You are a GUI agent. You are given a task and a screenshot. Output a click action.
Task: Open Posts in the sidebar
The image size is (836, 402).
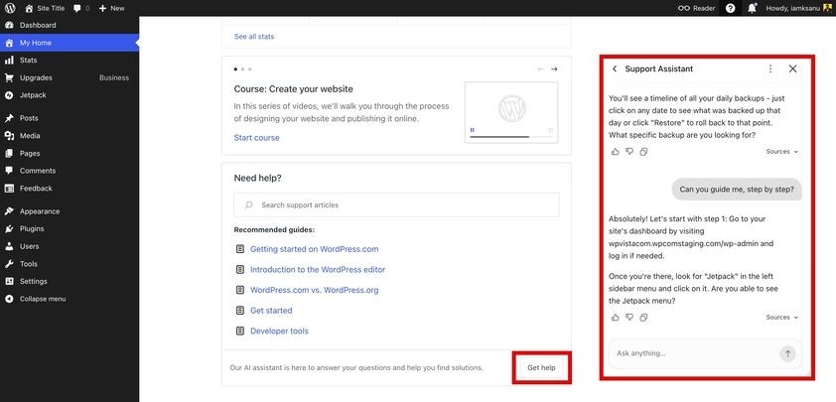pyautogui.click(x=70, y=118)
